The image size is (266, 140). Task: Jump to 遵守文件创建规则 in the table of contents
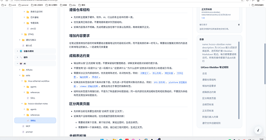[211, 123]
